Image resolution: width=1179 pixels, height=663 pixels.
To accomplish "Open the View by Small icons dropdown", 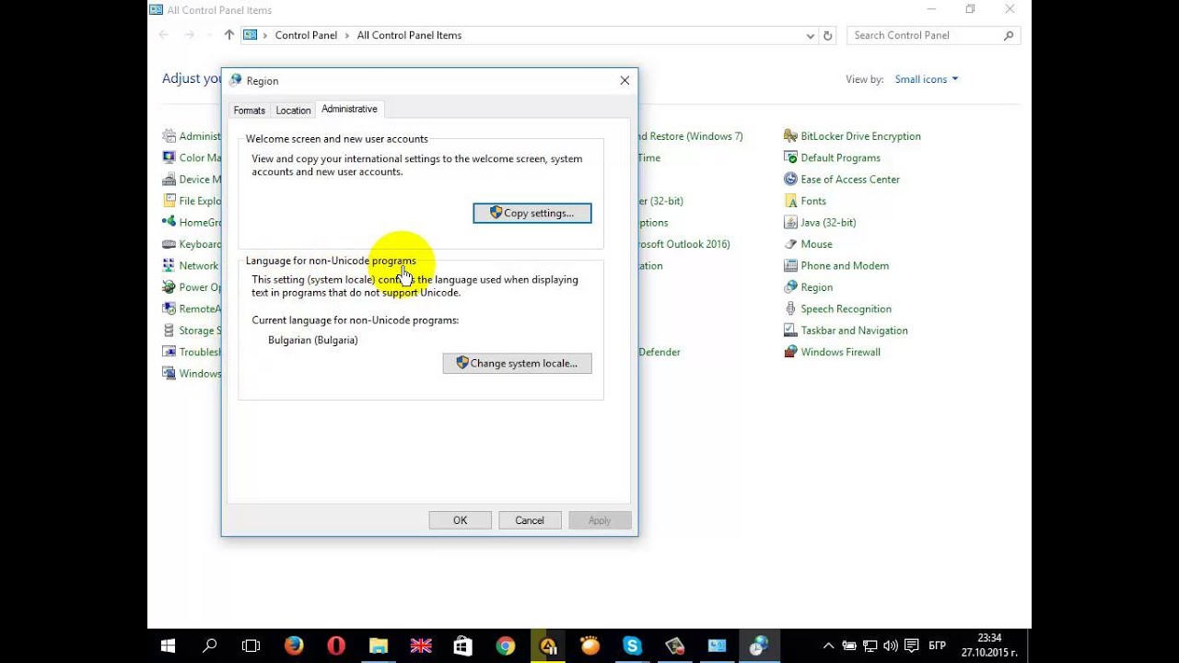I will (x=927, y=79).
